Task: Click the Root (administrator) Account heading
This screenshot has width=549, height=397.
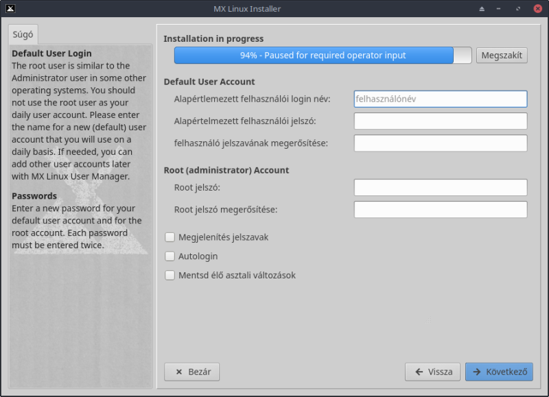Action: (226, 170)
